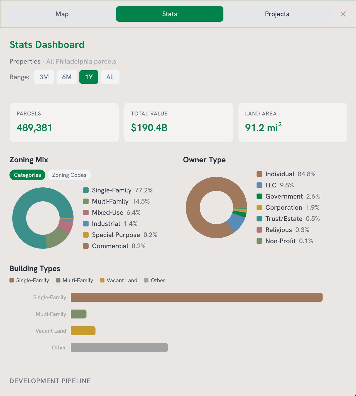356x396 pixels.
Task: Show Zoning Mix by Categories
Action: pos(27,175)
